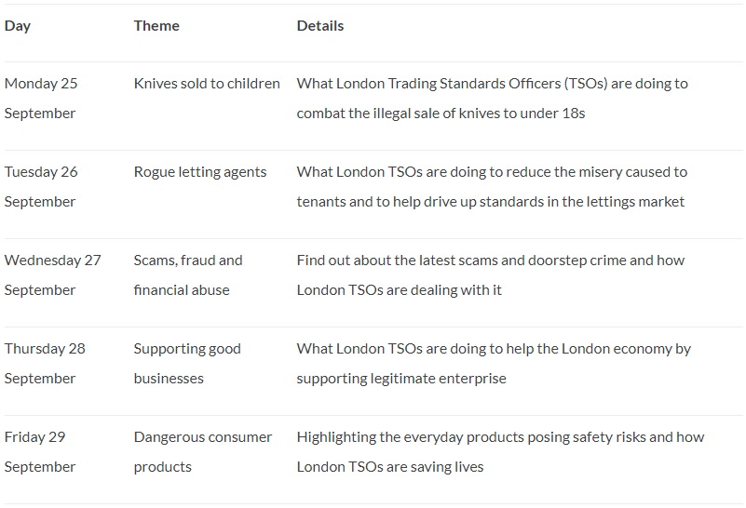Viewport: 746px width, 508px height.
Task: Select the Wednesday 27 September cell
Action: pos(53,275)
